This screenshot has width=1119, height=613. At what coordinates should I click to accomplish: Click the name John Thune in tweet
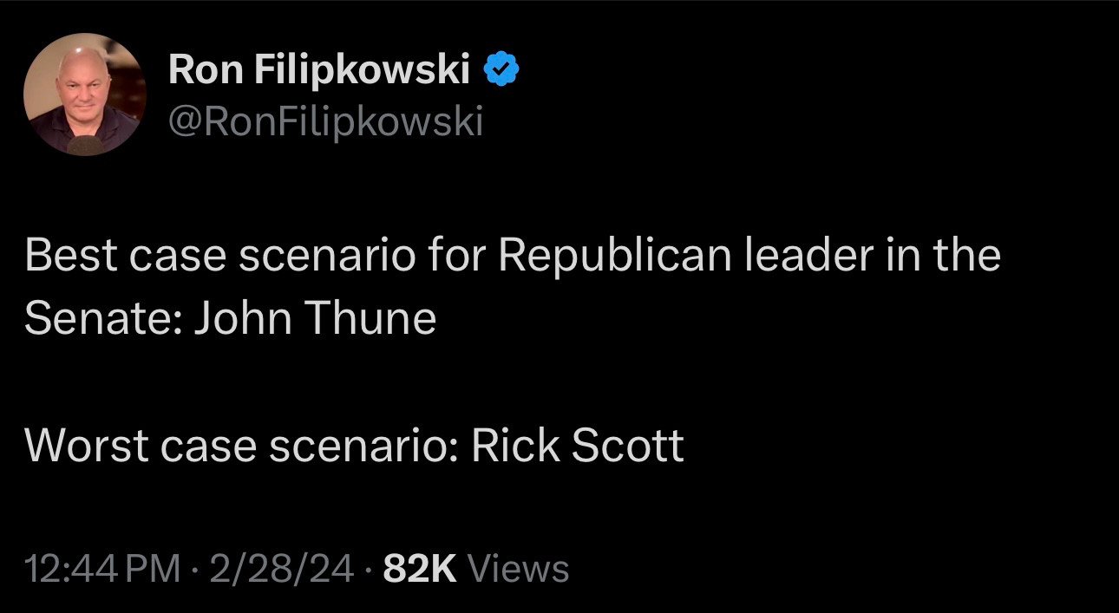pyautogui.click(x=314, y=319)
